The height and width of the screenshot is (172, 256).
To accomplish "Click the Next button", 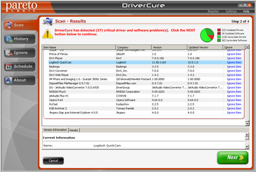I will pyautogui.click(x=233, y=158).
